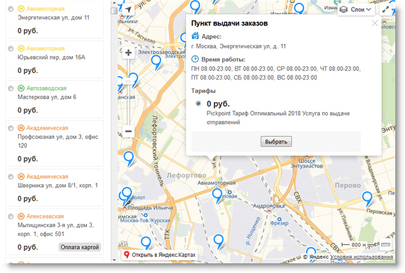The image size is (405, 273).
Task: Open map in Яндекс.Карты
Action: 159,255
